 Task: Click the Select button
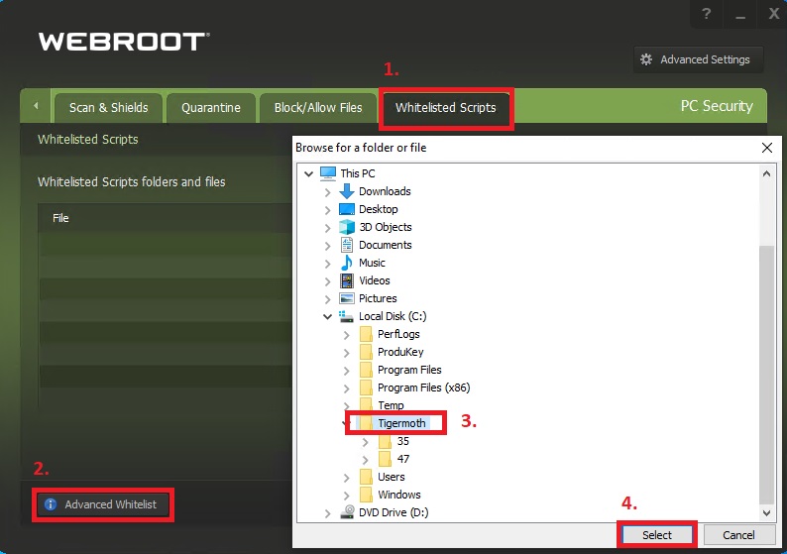click(657, 535)
